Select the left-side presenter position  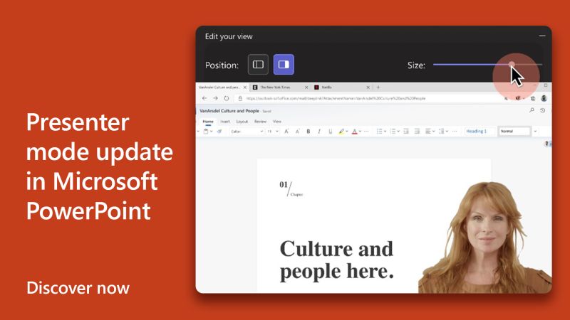258,65
